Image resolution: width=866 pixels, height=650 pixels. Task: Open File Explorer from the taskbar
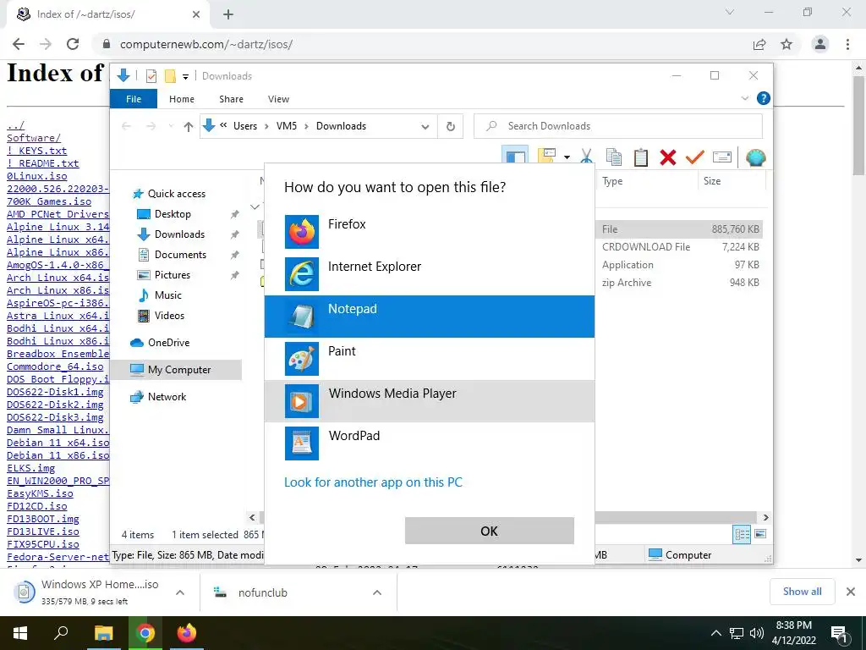(103, 633)
